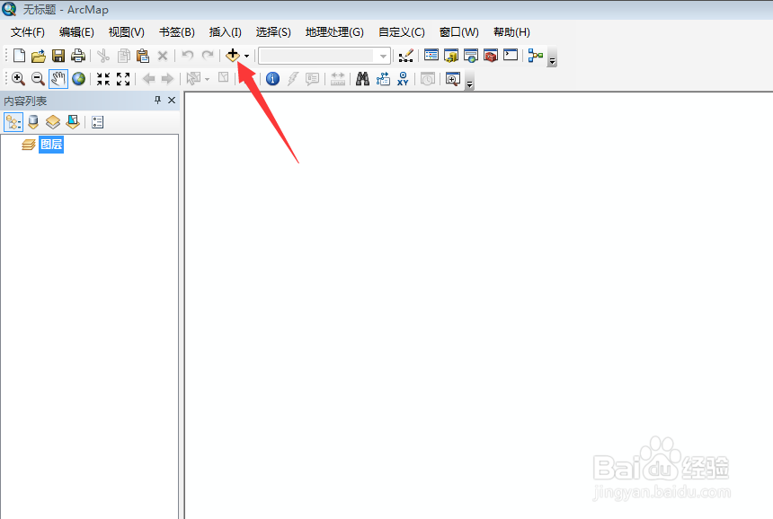Viewport: 773px width, 519px height.
Task: Click the 内容列表 panel title
Action: tap(25, 101)
